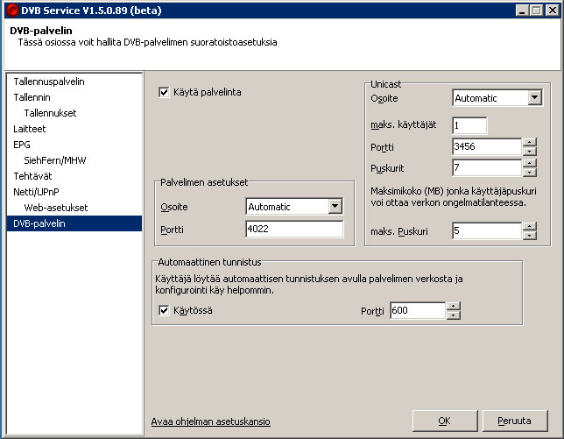Open the Avaa ohjelman asetuskansio link
The image size is (564, 439).
[210, 421]
